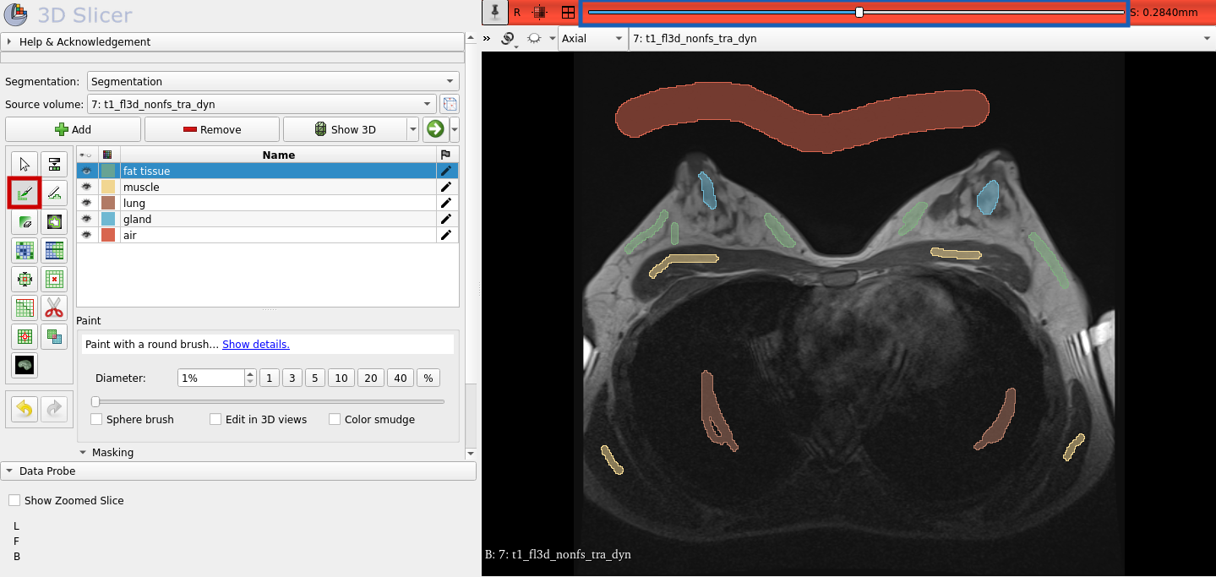
Task: Enable the Sphere brush checkbox
Action: tap(97, 419)
